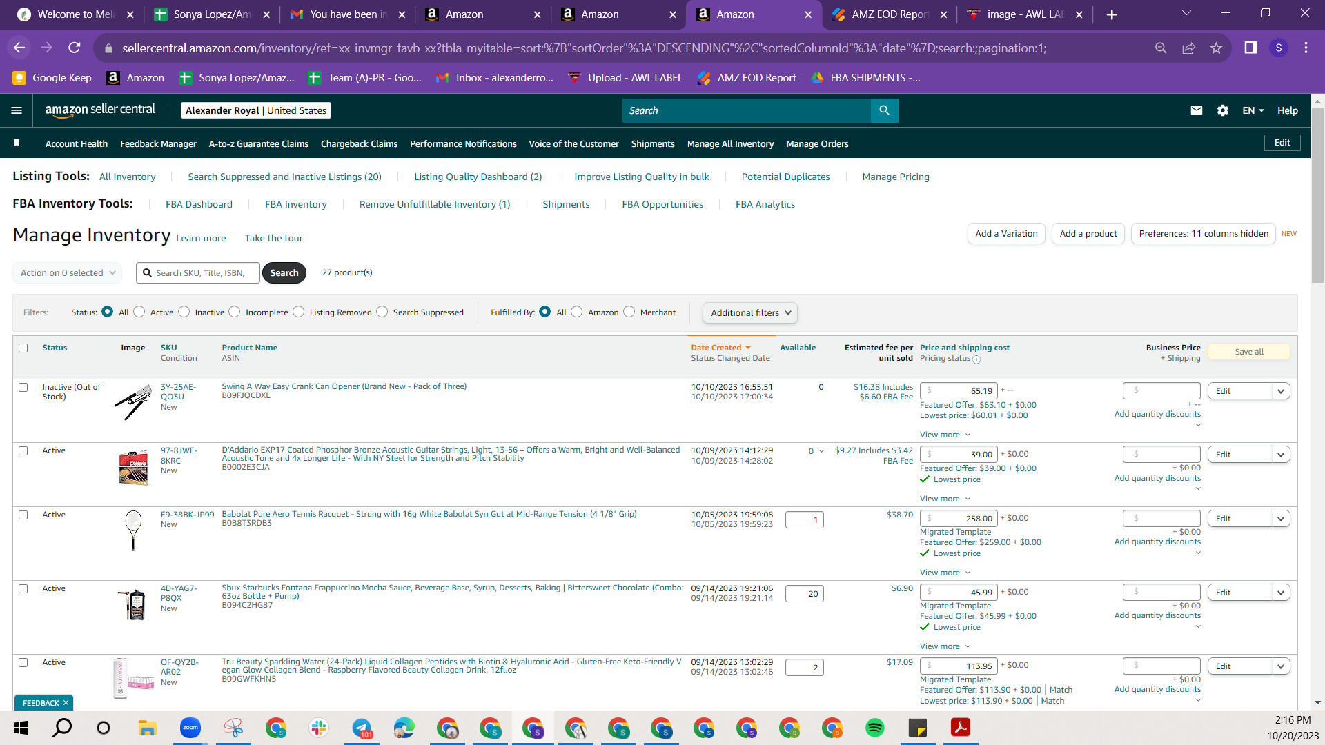Screen dimensions: 1325x745
Task: Expand the Additional filters dropdown
Action: pyautogui.click(x=750, y=312)
